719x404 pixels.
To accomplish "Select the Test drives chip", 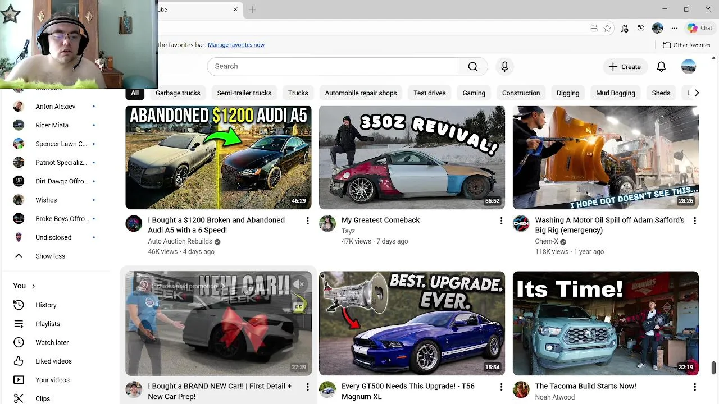I will (x=429, y=93).
